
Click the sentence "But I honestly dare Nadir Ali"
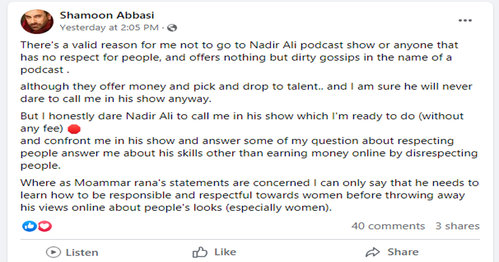242,122
